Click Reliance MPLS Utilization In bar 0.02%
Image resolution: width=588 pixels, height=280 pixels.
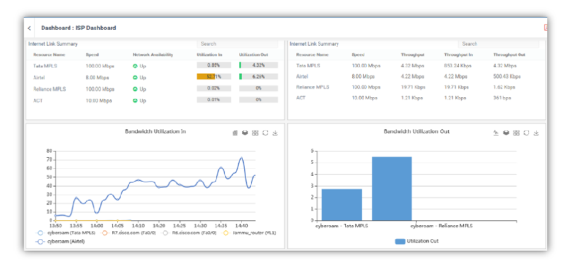(214, 89)
